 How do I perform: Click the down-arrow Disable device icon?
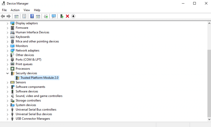click(73, 16)
